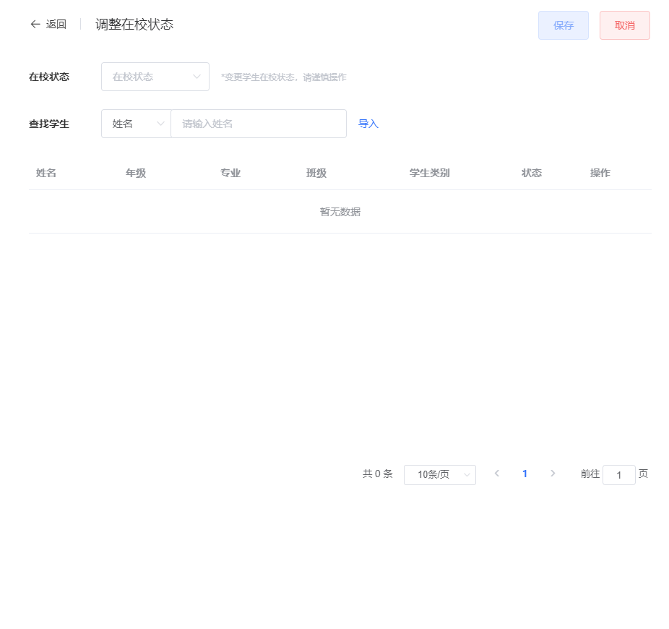The height and width of the screenshot is (629, 669).
Task: Select page 1 in the pagination bar
Action: [x=525, y=474]
